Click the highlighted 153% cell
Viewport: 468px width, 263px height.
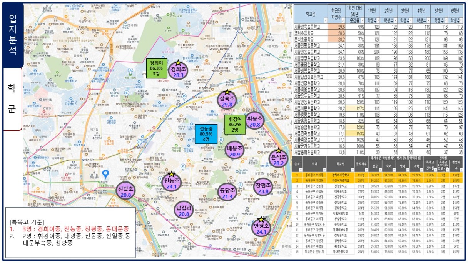pos(356,133)
